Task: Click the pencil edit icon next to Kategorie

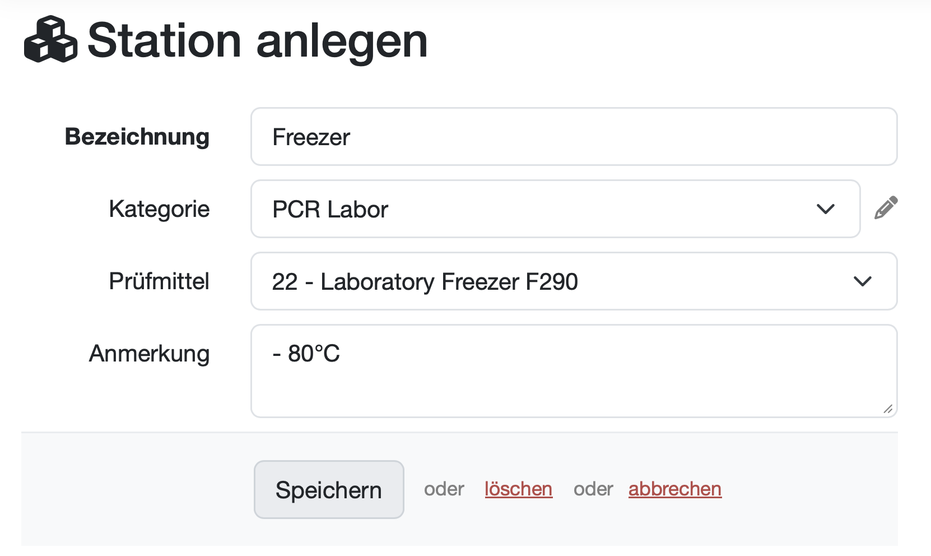Action: tap(886, 208)
